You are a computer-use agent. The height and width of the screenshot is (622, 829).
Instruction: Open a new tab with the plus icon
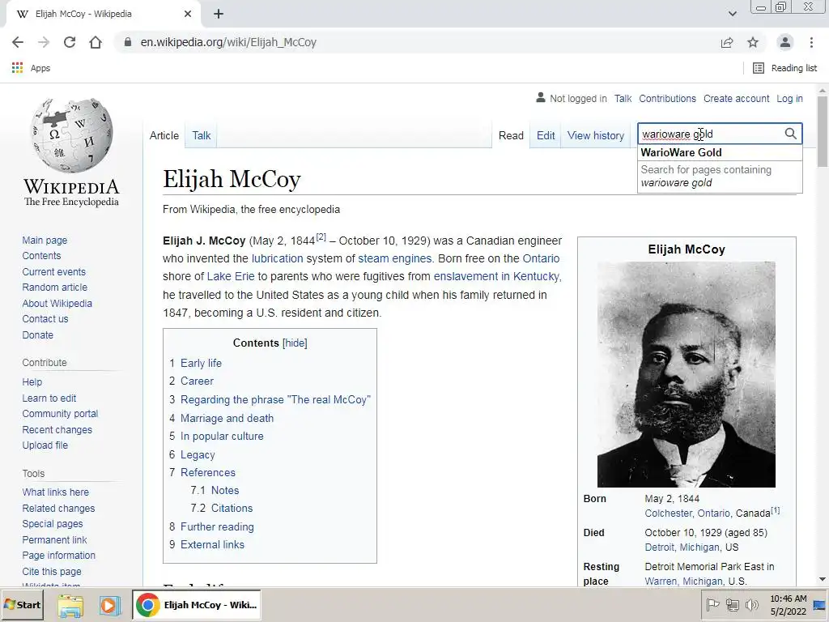pos(219,14)
